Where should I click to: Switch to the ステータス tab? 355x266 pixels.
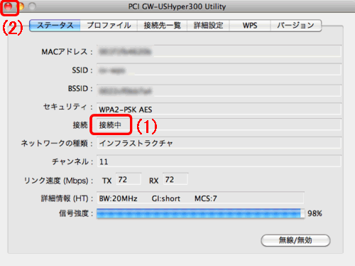pos(55,26)
